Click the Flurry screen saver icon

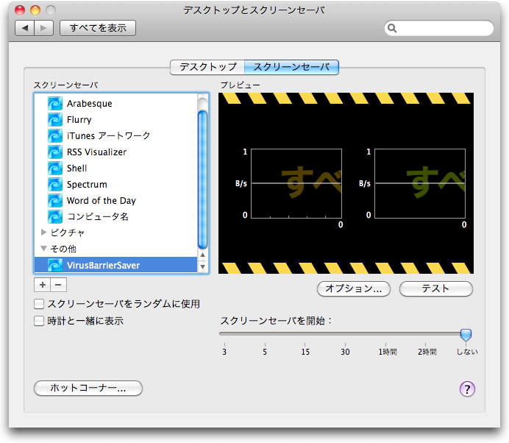(x=55, y=120)
